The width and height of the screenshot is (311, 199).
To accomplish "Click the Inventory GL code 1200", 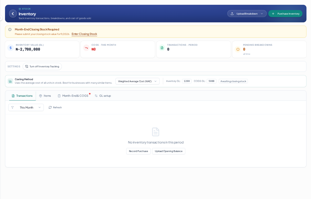I will (187, 81).
